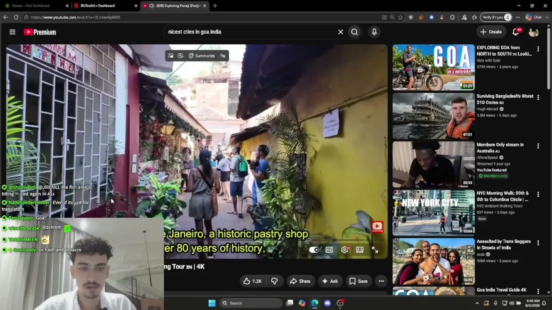Open the Create button
The width and height of the screenshot is (552, 310).
[x=491, y=32]
